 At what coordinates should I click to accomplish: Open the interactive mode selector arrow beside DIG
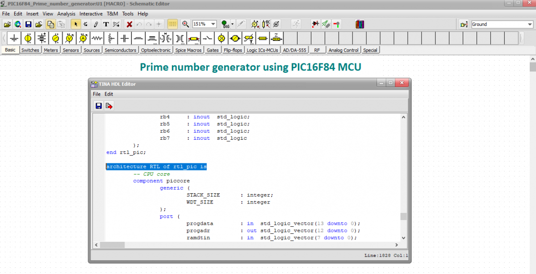232,24
